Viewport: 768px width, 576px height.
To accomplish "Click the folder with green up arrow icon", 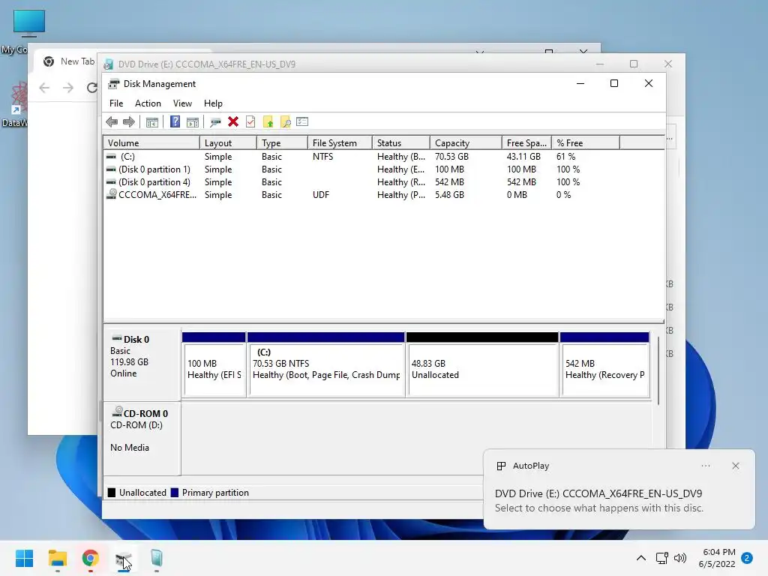I will pyautogui.click(x=268, y=122).
